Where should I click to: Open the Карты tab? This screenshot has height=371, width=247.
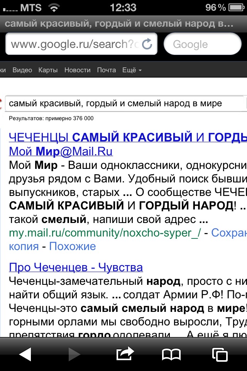[x=48, y=70]
